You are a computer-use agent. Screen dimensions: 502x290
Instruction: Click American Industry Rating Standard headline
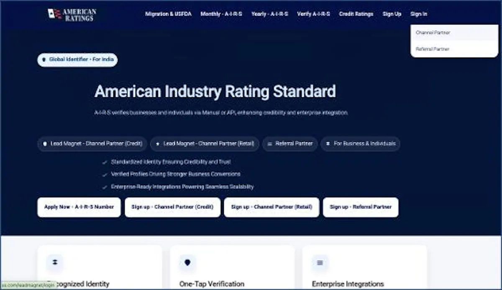(x=215, y=91)
